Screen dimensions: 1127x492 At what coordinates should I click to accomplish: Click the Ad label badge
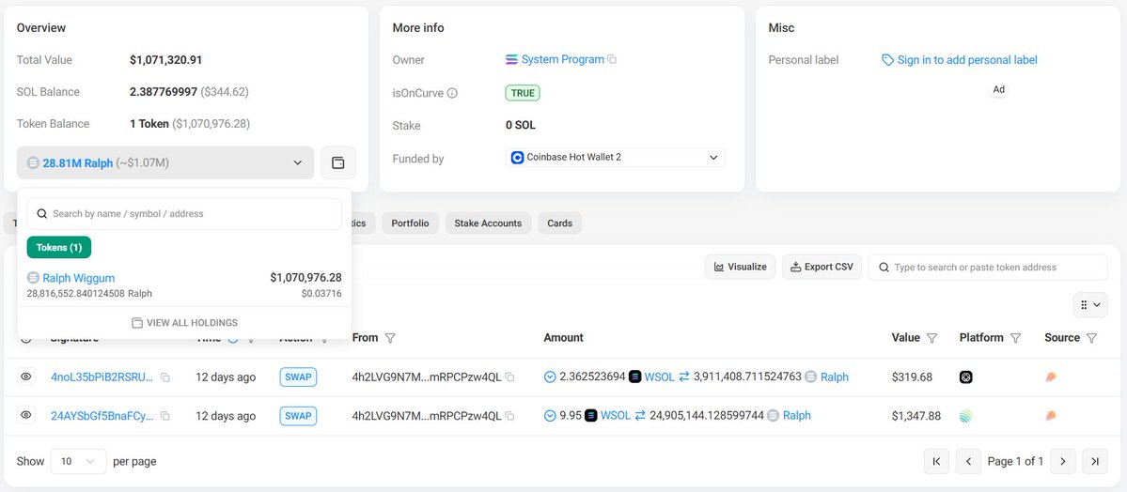pyautogui.click(x=998, y=90)
